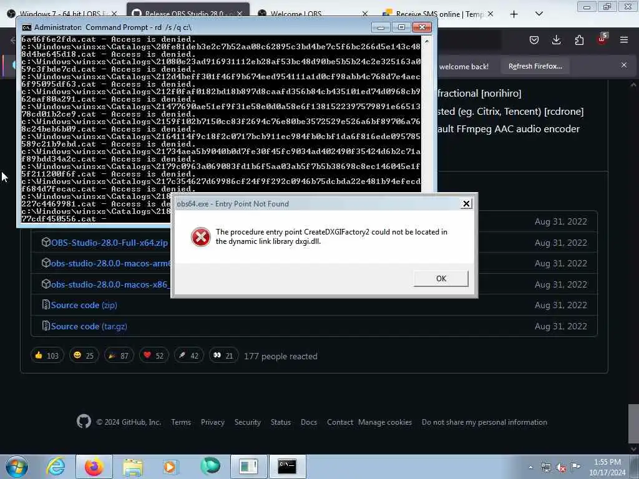The height and width of the screenshot is (479, 639).
Task: Click the Command Prompt title bar icon
Action: [x=26, y=27]
